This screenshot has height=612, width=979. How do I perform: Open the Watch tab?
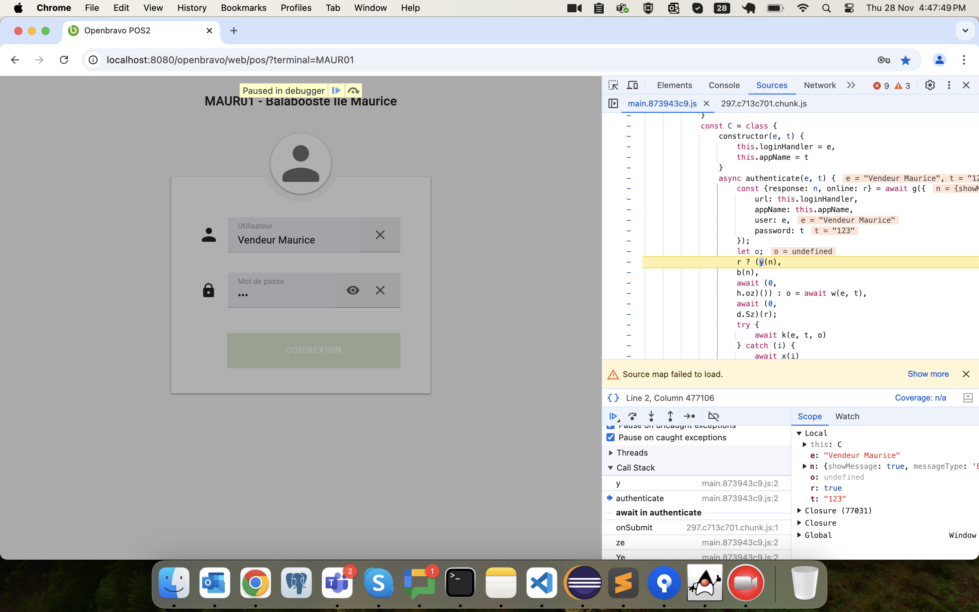point(847,417)
